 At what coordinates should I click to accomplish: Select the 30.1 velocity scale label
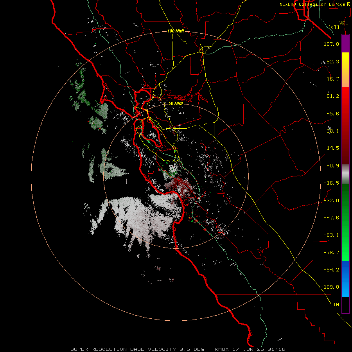click(x=333, y=131)
